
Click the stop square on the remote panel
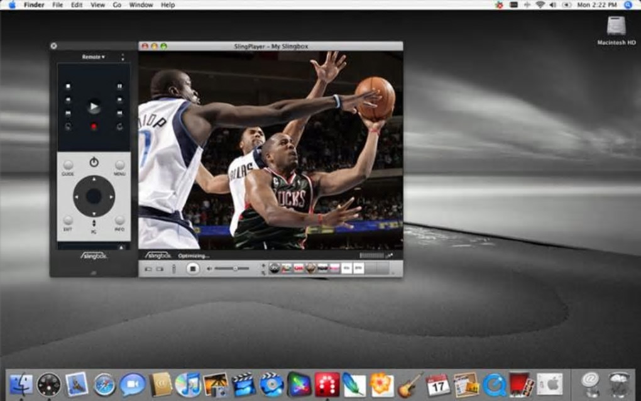click(68, 86)
